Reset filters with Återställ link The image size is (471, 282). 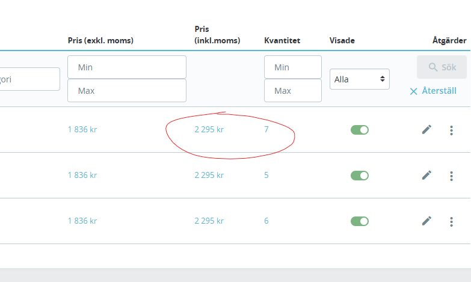[433, 91]
